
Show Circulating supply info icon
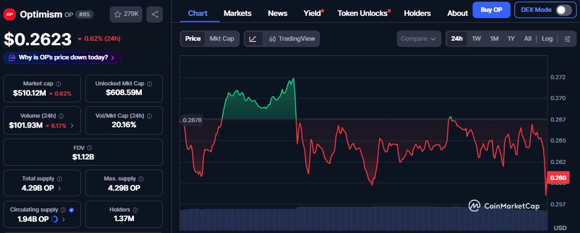point(64,210)
